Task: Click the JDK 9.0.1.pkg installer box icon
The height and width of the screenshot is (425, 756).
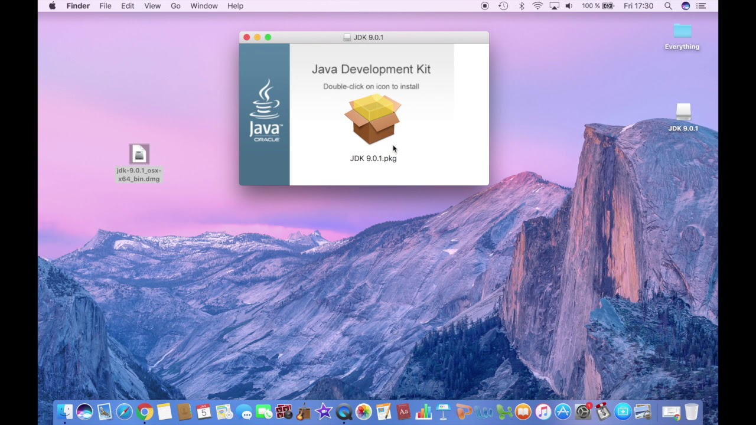Action: tap(373, 120)
